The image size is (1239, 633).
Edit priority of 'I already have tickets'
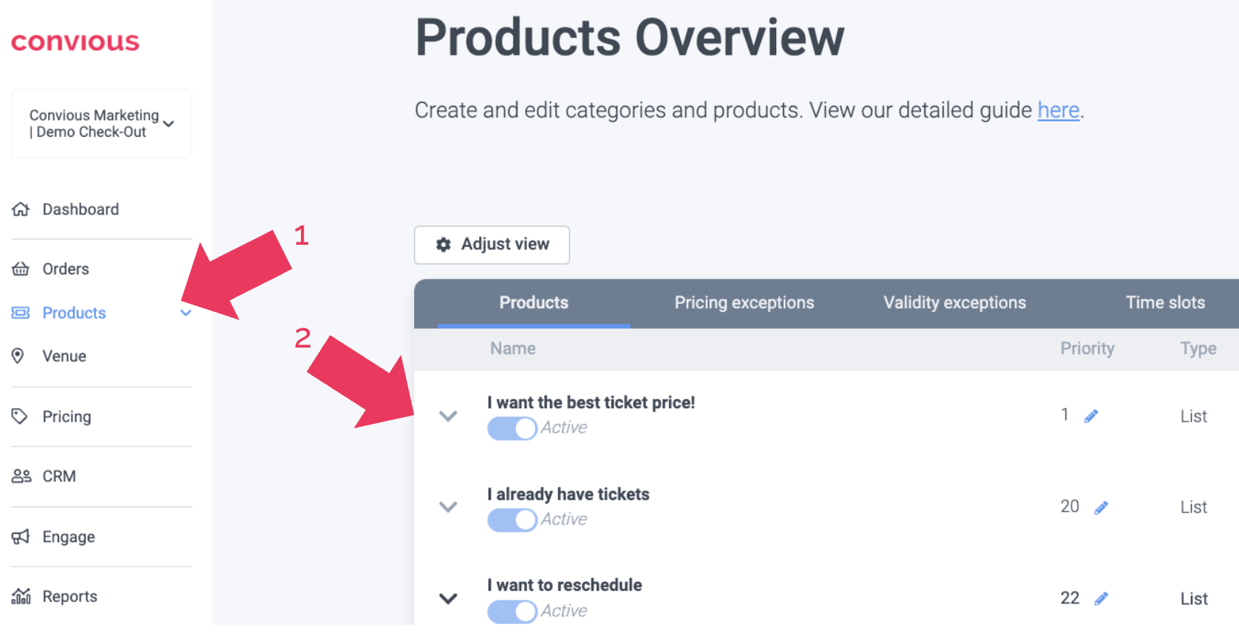coord(1101,507)
